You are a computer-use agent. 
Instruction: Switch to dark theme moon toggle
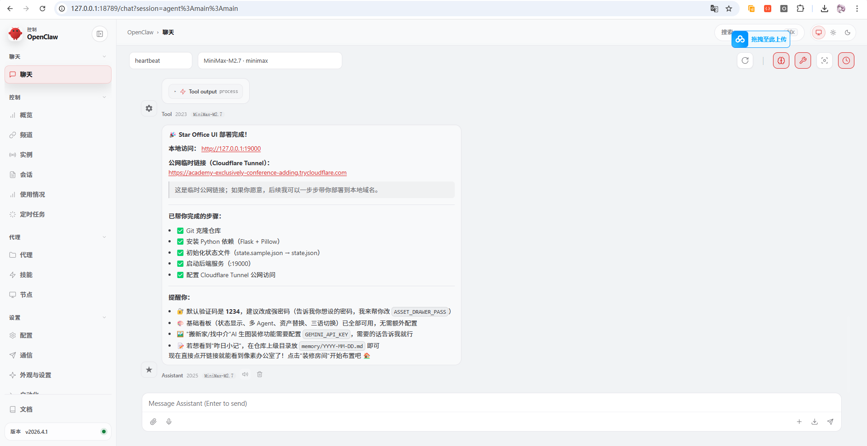(848, 33)
